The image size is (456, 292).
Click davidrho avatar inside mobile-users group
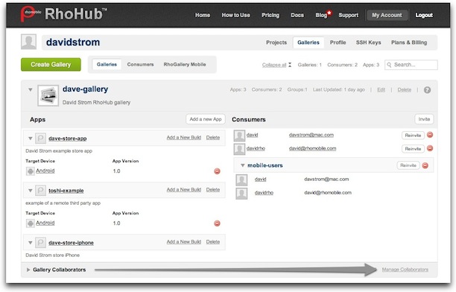[x=241, y=194]
